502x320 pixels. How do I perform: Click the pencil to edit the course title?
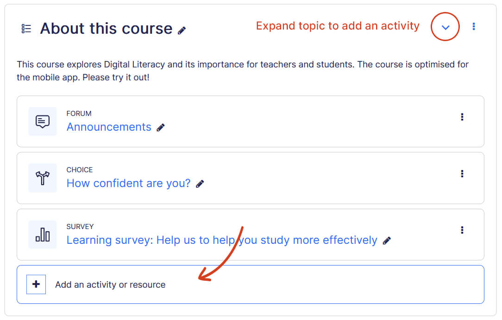click(182, 30)
